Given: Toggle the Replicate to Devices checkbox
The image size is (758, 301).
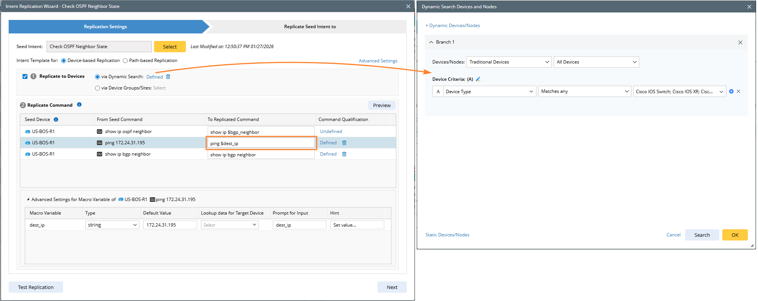Looking at the screenshot, I should [25, 76].
